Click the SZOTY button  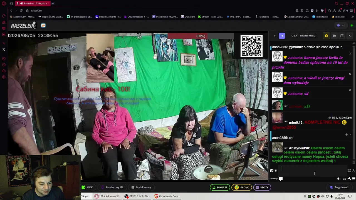point(262,187)
